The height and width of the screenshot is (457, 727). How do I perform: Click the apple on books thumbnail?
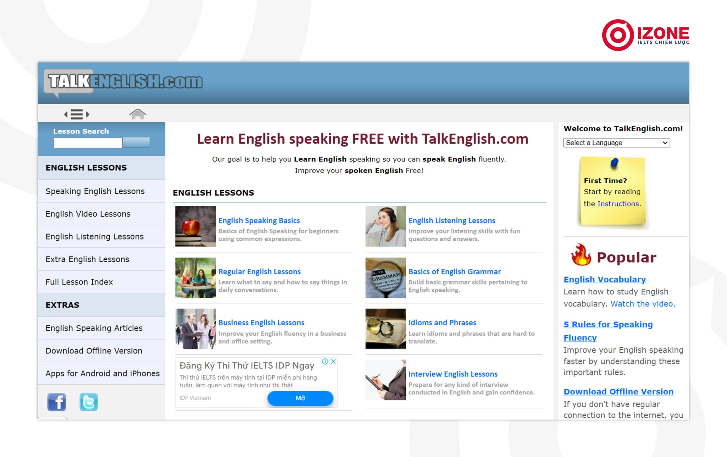point(195,226)
